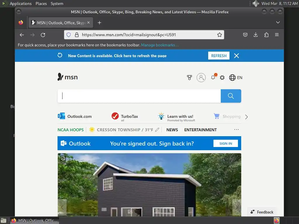Select the ENTERTAINMENT navigation item
299x224 pixels.
tap(200, 130)
